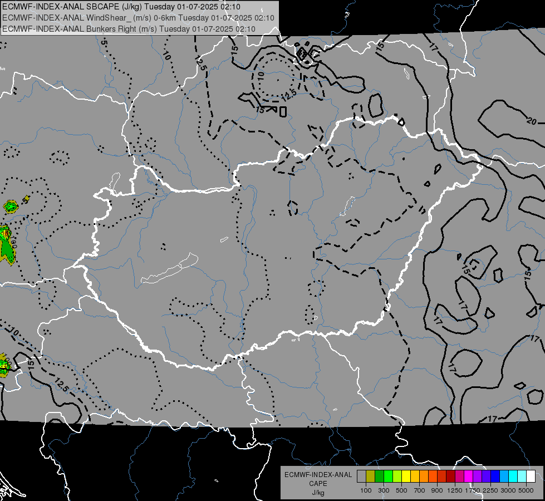Image resolution: width=545 pixels, height=501 pixels.
Task: Click the gray swatch in CAPE legend
Action: (361, 477)
